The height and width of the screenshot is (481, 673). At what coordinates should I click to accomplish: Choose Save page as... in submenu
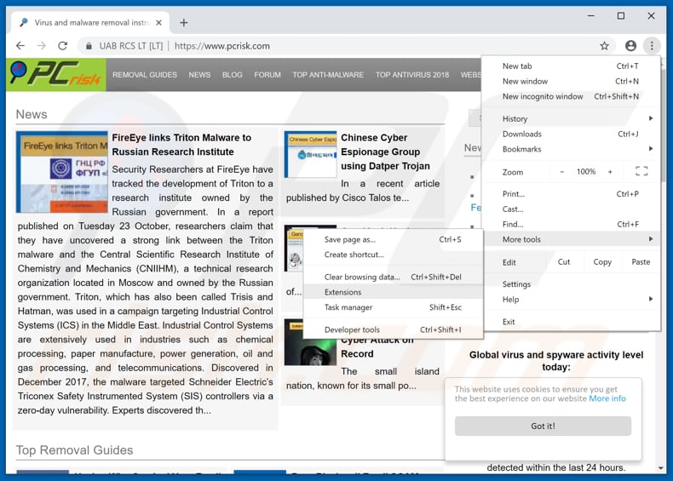(393, 239)
